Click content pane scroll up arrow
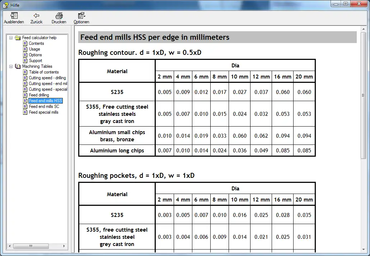 [x=364, y=29]
